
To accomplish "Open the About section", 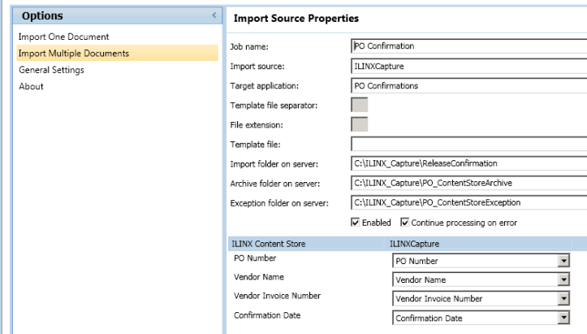I will pos(31,86).
